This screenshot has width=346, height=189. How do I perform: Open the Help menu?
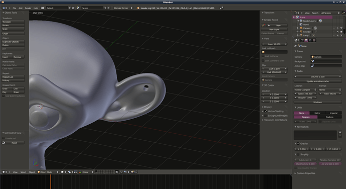pyautogui.click(x=36, y=8)
